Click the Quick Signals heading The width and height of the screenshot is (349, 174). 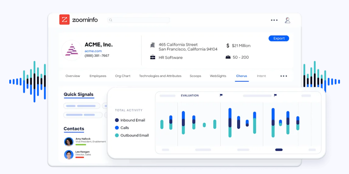(x=78, y=94)
